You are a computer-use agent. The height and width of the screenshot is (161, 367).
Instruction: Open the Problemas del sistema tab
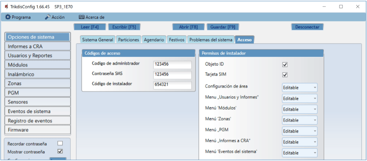click(x=211, y=40)
